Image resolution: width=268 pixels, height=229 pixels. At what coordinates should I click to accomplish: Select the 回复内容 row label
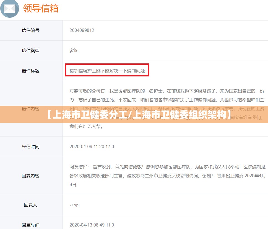31,176
